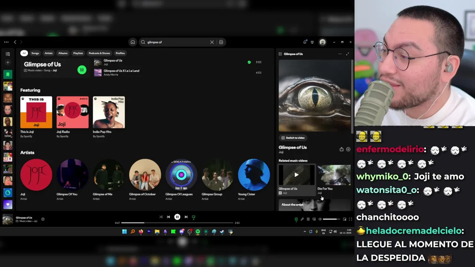Open the Glimpse Of You artist
The height and width of the screenshot is (267, 475).
pyautogui.click(x=72, y=180)
